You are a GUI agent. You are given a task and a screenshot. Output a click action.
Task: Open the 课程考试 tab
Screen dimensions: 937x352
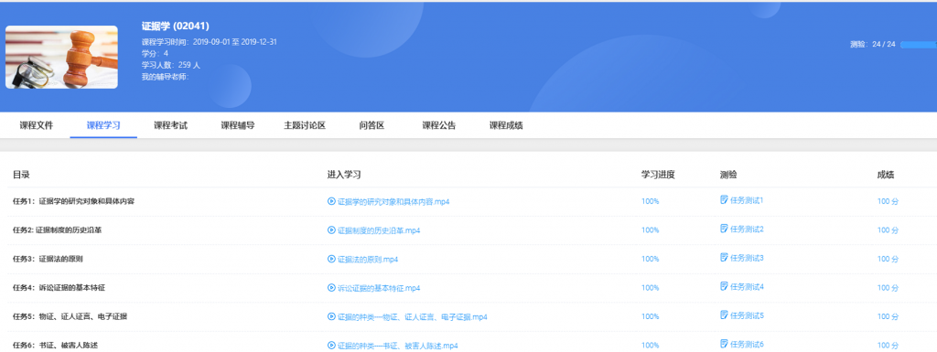coord(170,125)
